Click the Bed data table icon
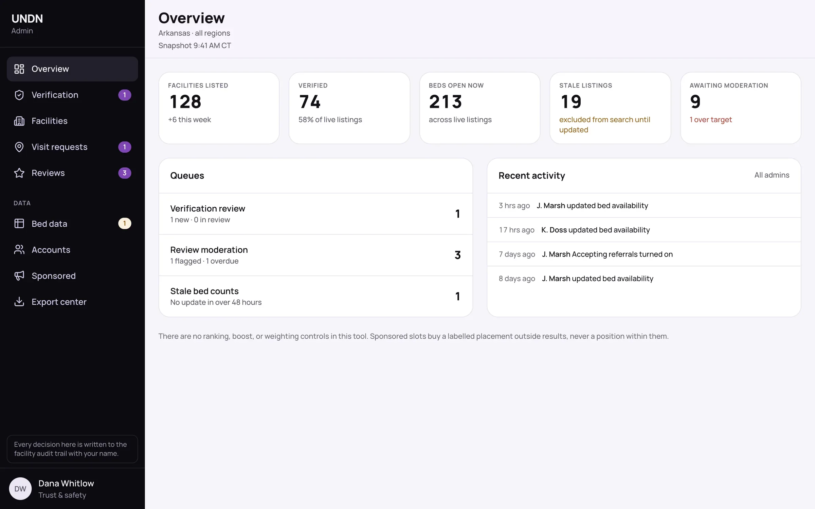Viewport: 815px width, 509px height. click(x=19, y=224)
